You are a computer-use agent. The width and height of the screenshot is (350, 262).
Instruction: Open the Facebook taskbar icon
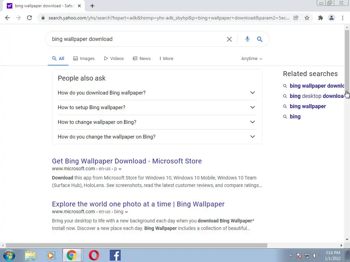coord(115,255)
